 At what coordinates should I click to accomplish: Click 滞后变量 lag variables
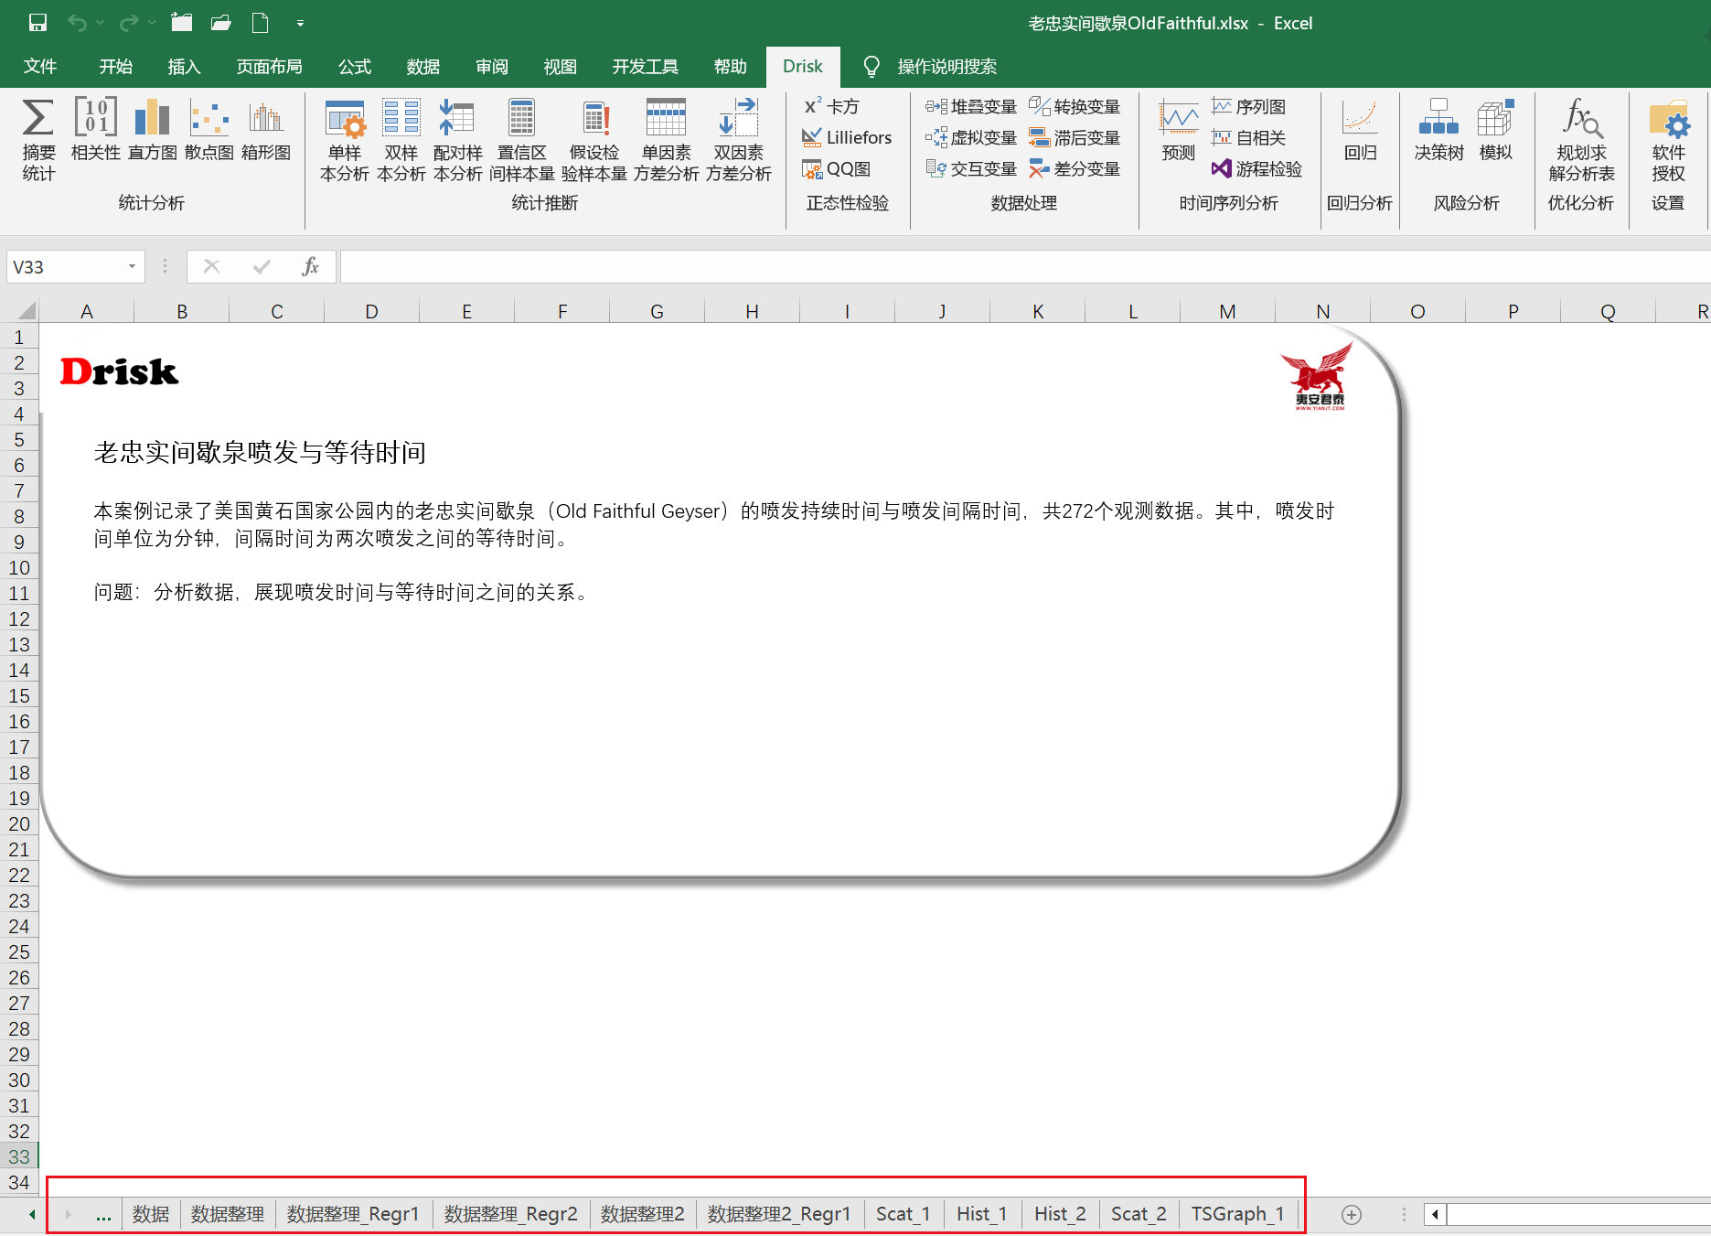point(1075,137)
